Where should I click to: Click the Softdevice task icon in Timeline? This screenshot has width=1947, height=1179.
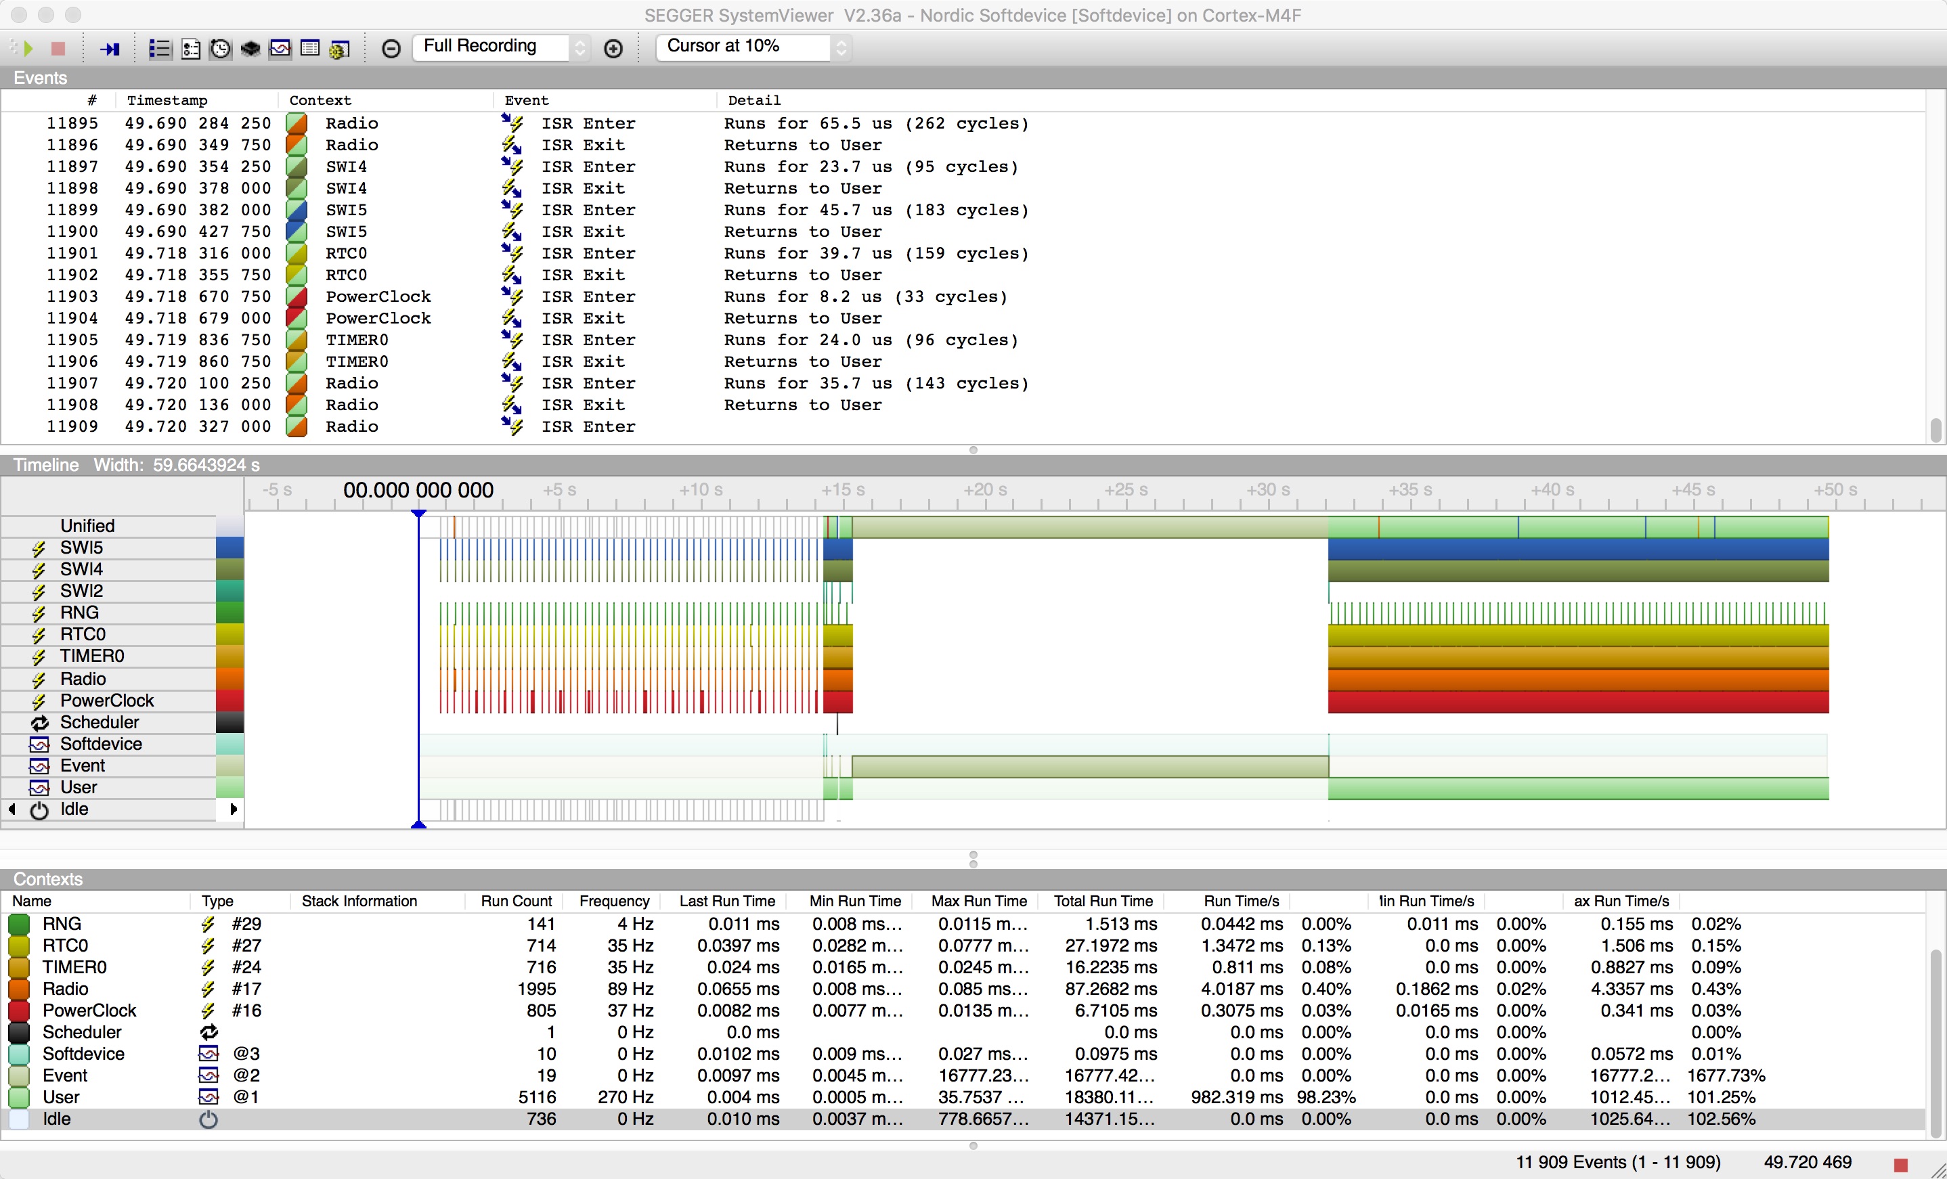tap(39, 744)
